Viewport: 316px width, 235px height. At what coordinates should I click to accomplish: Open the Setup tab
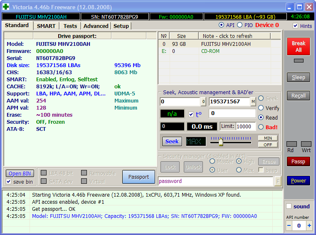pyautogui.click(x=121, y=26)
